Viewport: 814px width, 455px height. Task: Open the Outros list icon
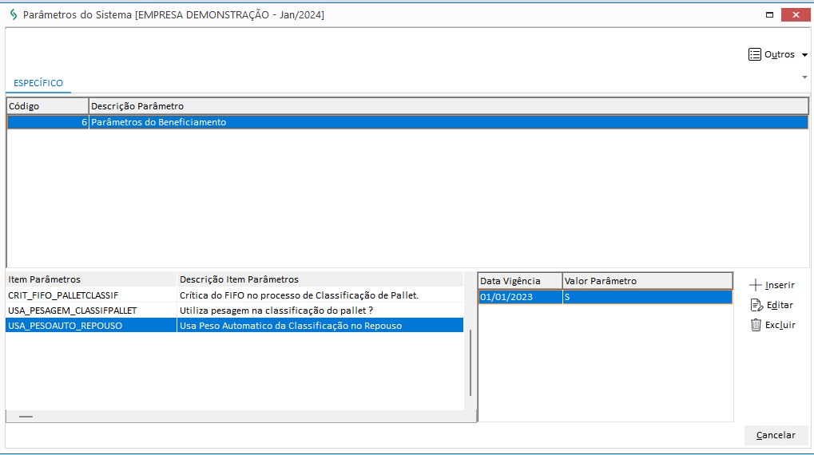click(x=754, y=54)
